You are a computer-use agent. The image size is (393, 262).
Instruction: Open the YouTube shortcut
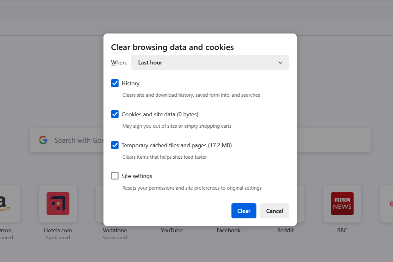click(x=172, y=230)
